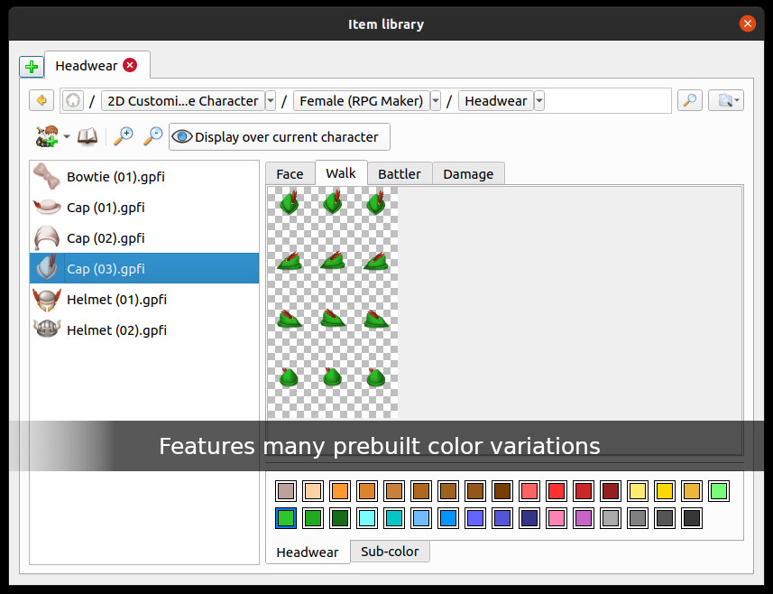Open the library book icon
773x594 pixels.
pyautogui.click(x=87, y=135)
